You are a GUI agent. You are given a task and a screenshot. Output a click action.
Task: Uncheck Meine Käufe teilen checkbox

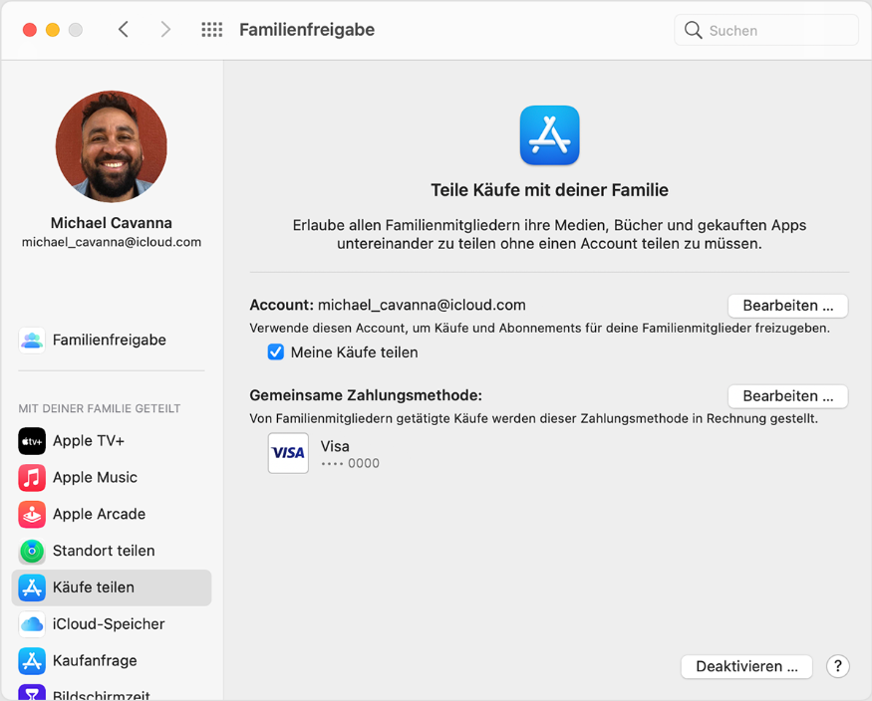pos(276,352)
